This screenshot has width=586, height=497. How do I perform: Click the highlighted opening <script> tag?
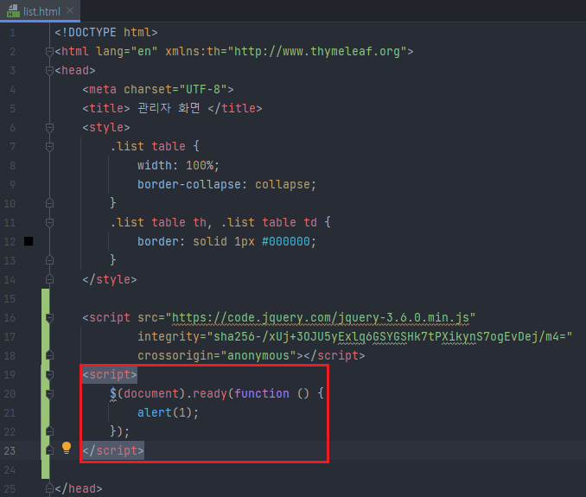(x=110, y=375)
